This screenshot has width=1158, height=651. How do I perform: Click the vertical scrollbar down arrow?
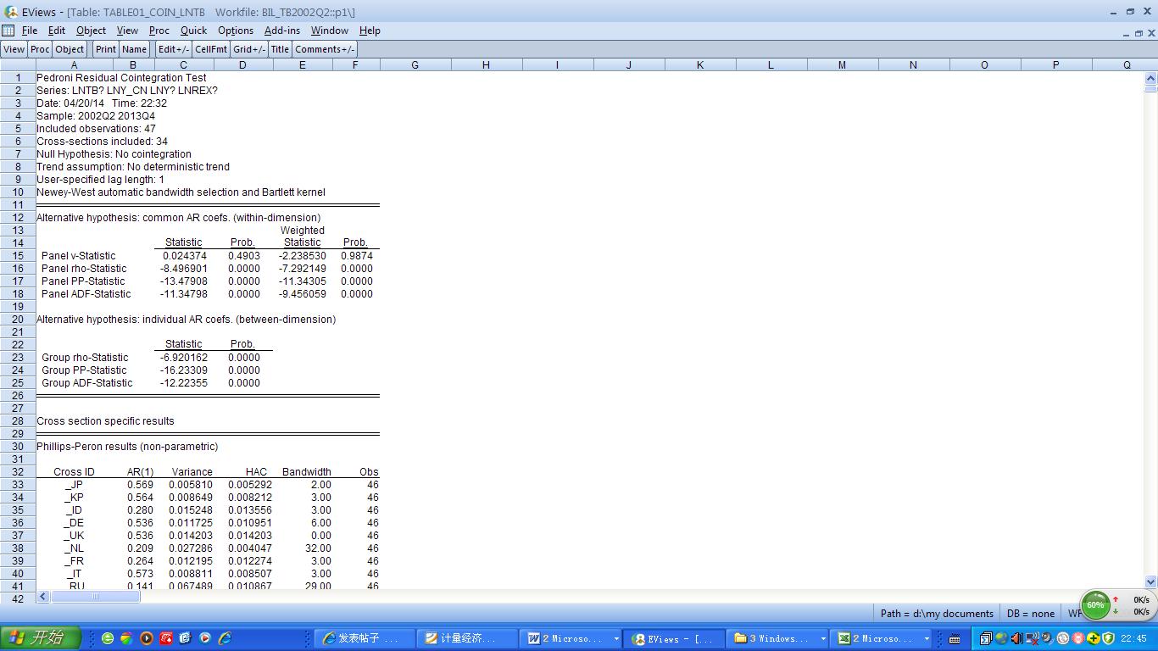(1150, 581)
